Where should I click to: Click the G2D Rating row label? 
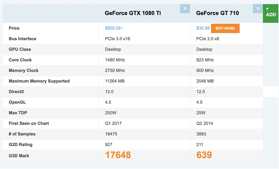click(x=20, y=144)
